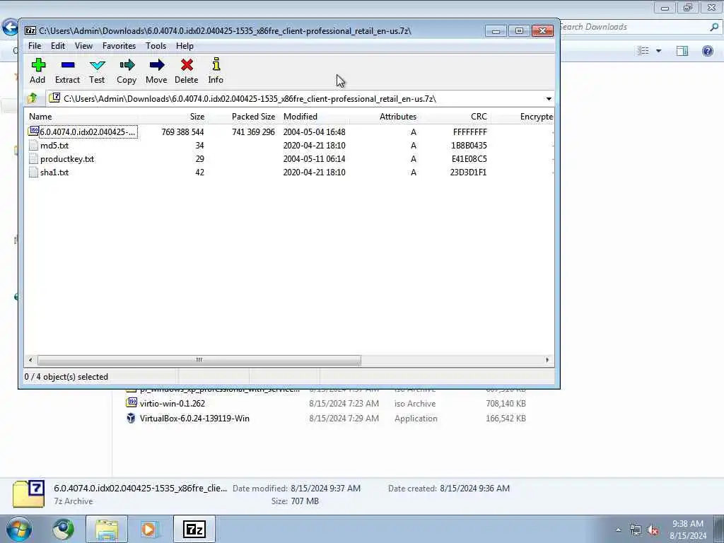Click modified date 2004-05-11 06:14
This screenshot has width=724, height=543.
[314, 159]
